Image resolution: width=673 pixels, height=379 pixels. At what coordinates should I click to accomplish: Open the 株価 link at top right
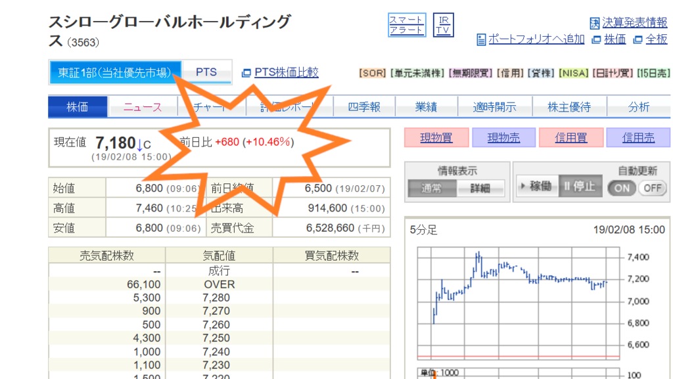tap(615, 39)
